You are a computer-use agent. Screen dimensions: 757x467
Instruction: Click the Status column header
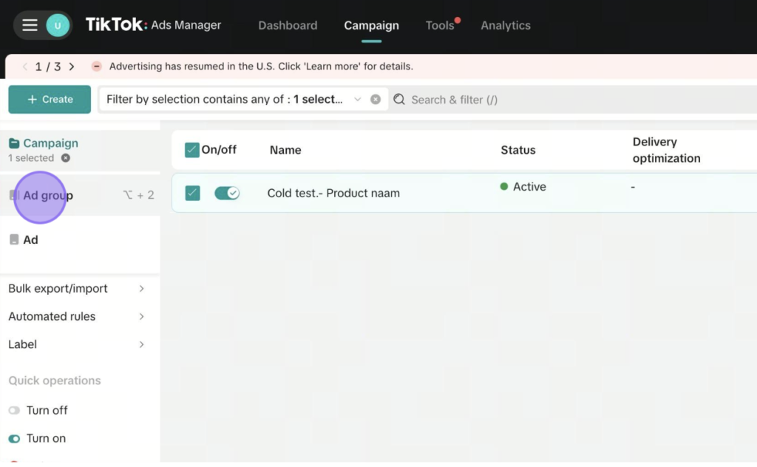click(518, 150)
